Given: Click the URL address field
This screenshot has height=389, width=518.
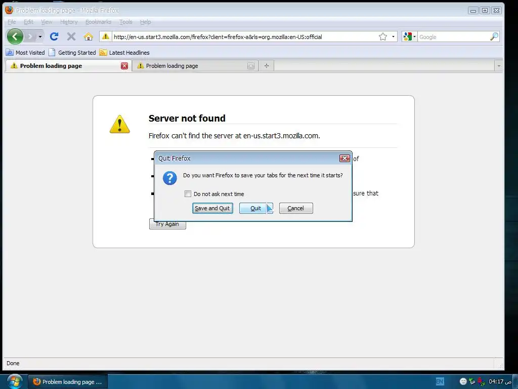Looking at the screenshot, I should click(244, 36).
